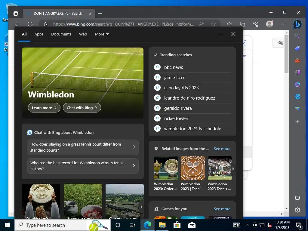
Task: Open the Windows Start menu
Action: click(7, 225)
